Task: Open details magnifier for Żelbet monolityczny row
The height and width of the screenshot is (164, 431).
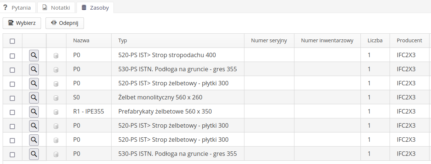Action: (x=34, y=98)
